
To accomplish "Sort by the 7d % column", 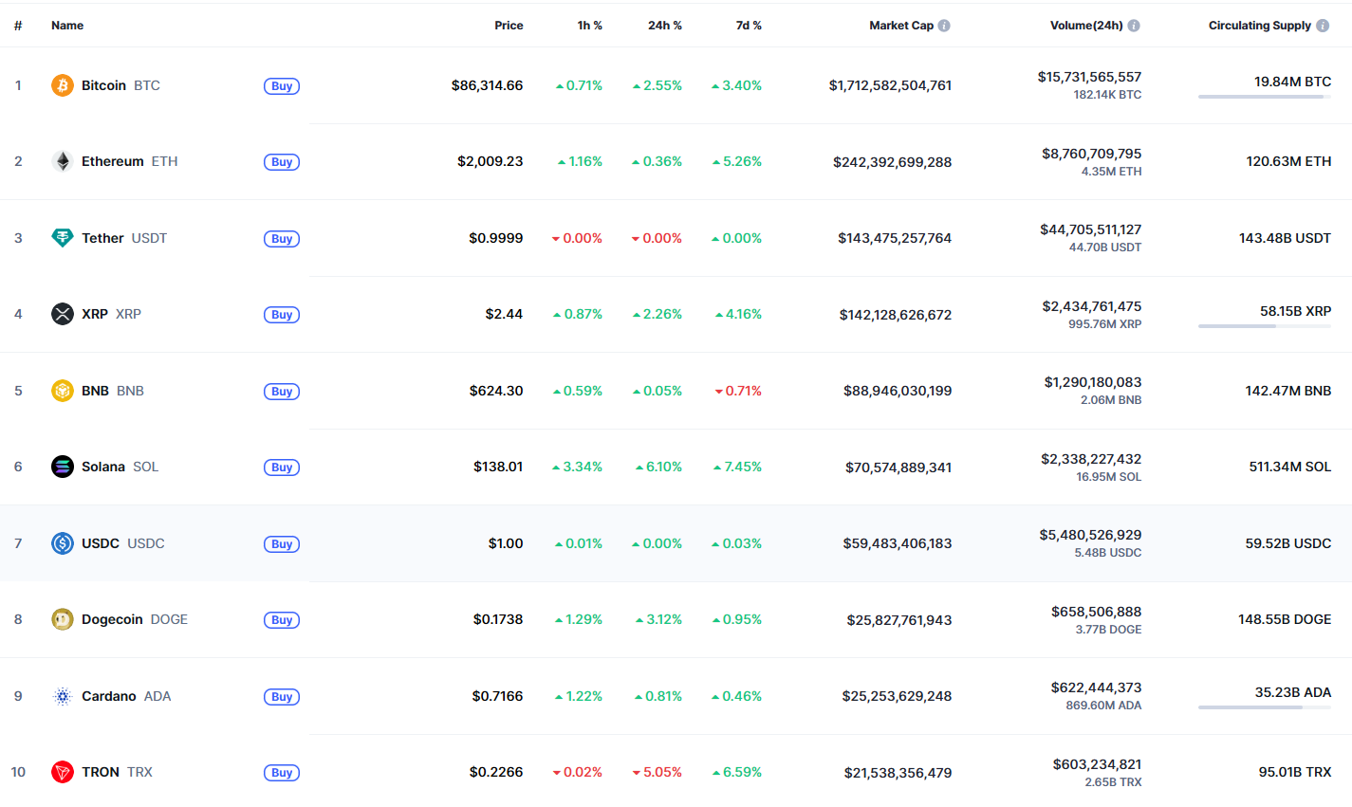I will (x=749, y=26).
